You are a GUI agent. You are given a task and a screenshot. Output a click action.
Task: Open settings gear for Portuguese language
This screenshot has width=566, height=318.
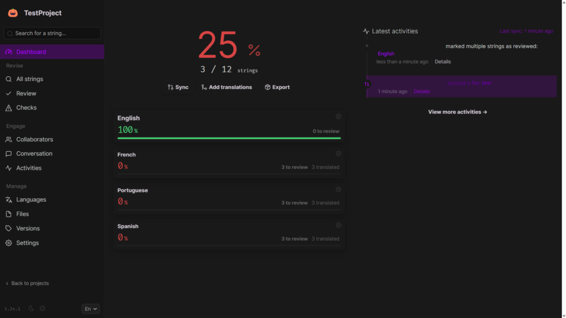coord(338,189)
